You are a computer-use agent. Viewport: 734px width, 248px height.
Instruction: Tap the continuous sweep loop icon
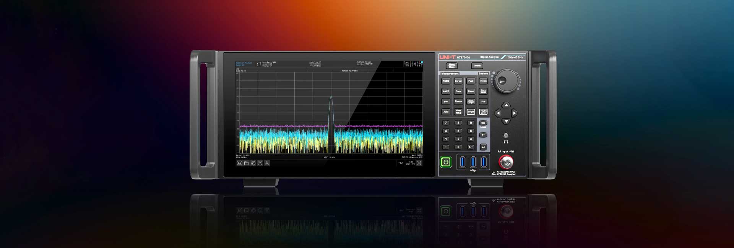click(x=259, y=64)
